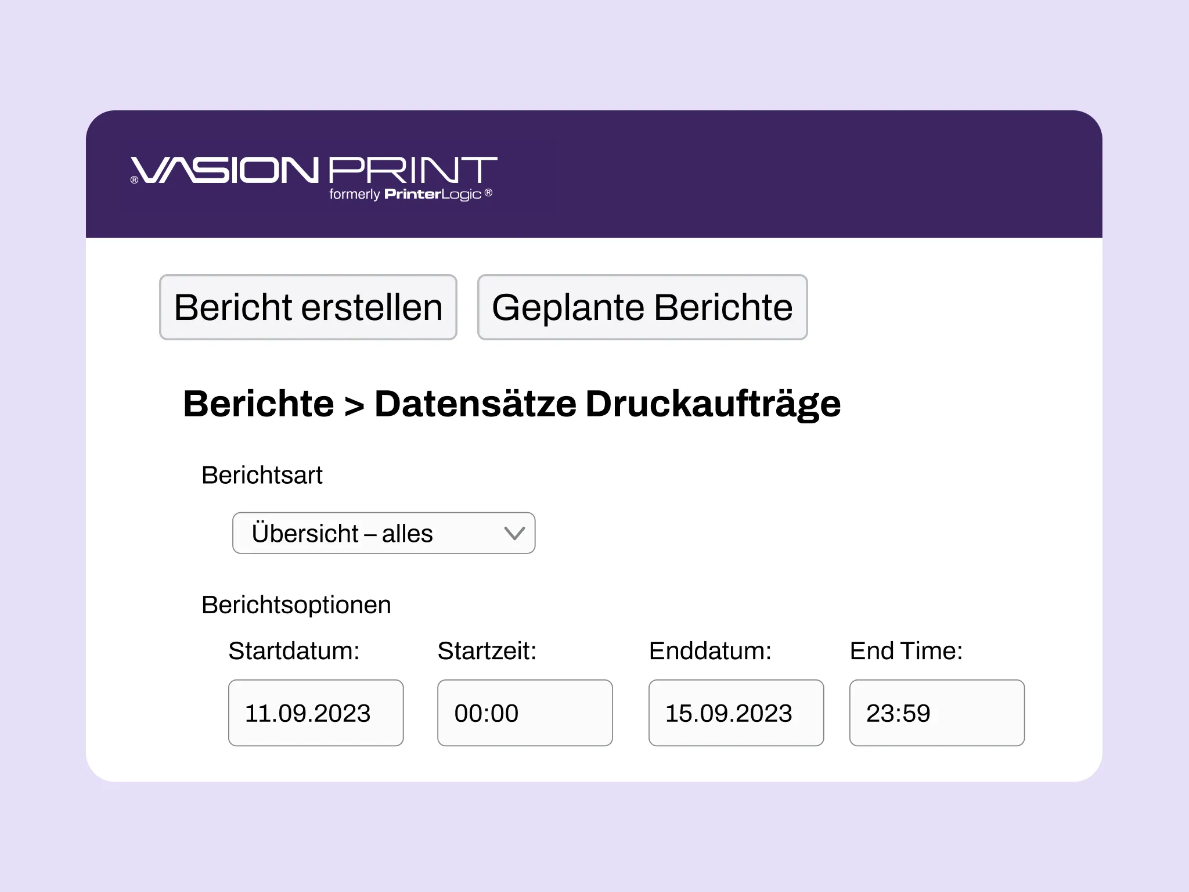Click the breadcrumb separator arrow
The image size is (1189, 892).
point(354,405)
